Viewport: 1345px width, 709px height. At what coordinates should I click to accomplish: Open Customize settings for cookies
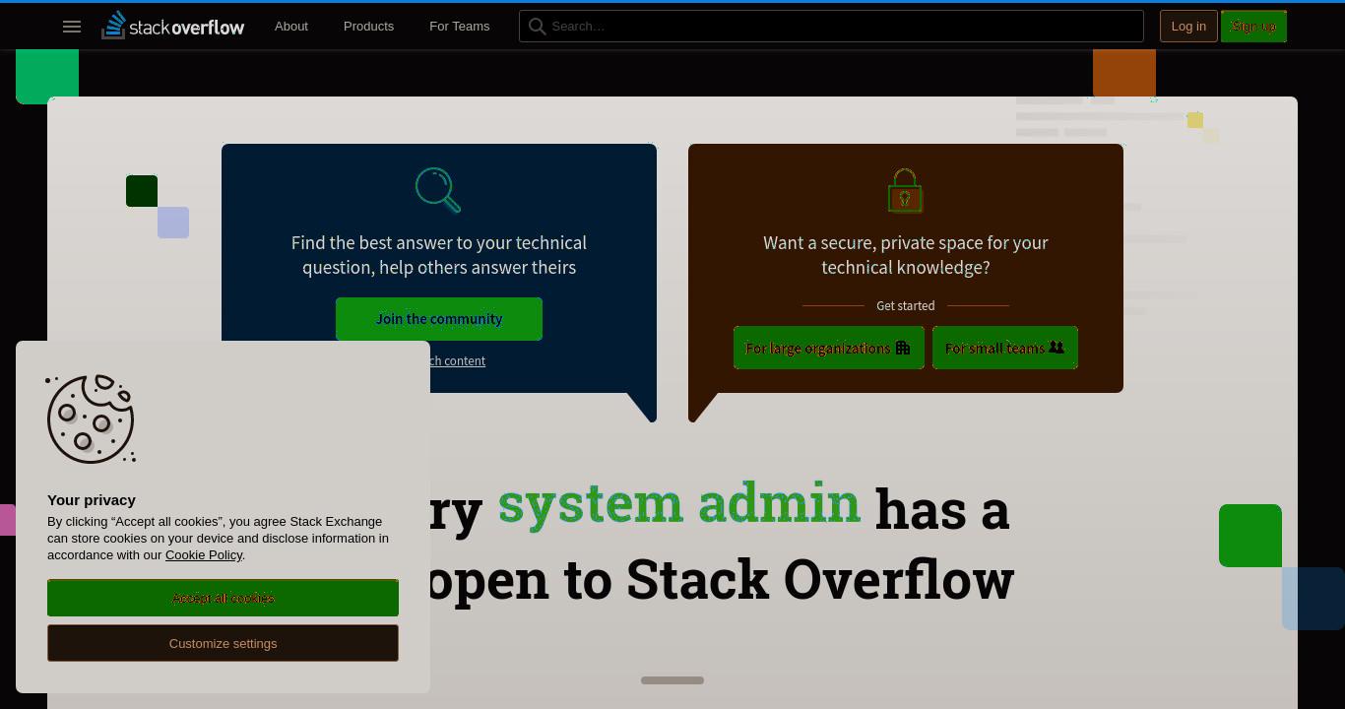(x=223, y=643)
